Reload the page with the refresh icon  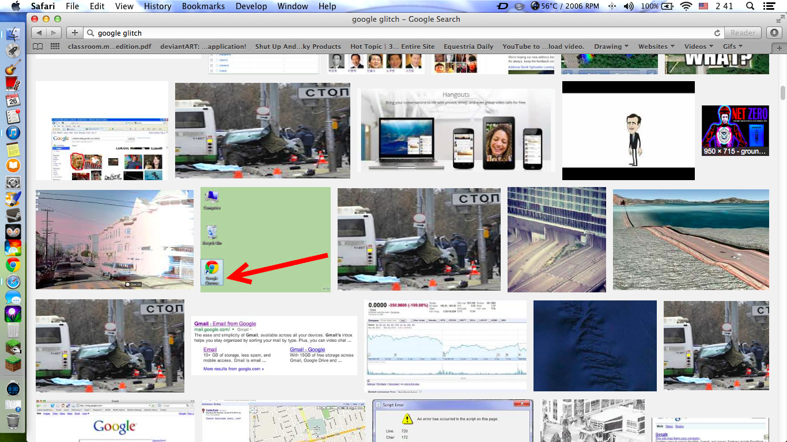click(717, 33)
